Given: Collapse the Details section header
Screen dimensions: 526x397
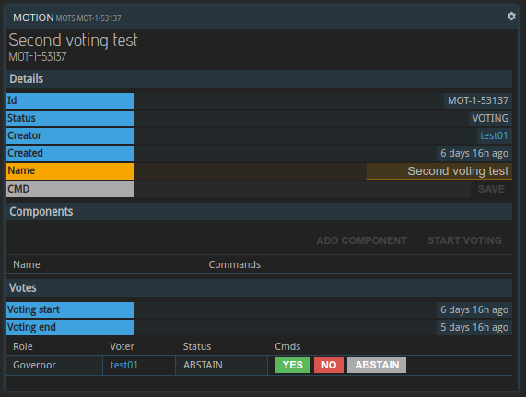Looking at the screenshot, I should 259,79.
